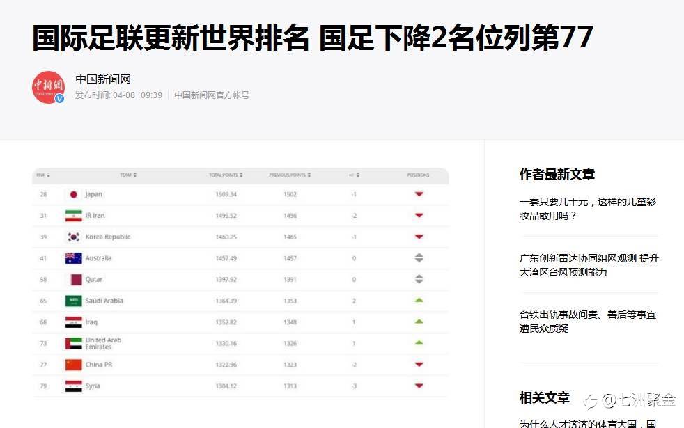
Task: Click team name Syria
Action: pyautogui.click(x=93, y=386)
